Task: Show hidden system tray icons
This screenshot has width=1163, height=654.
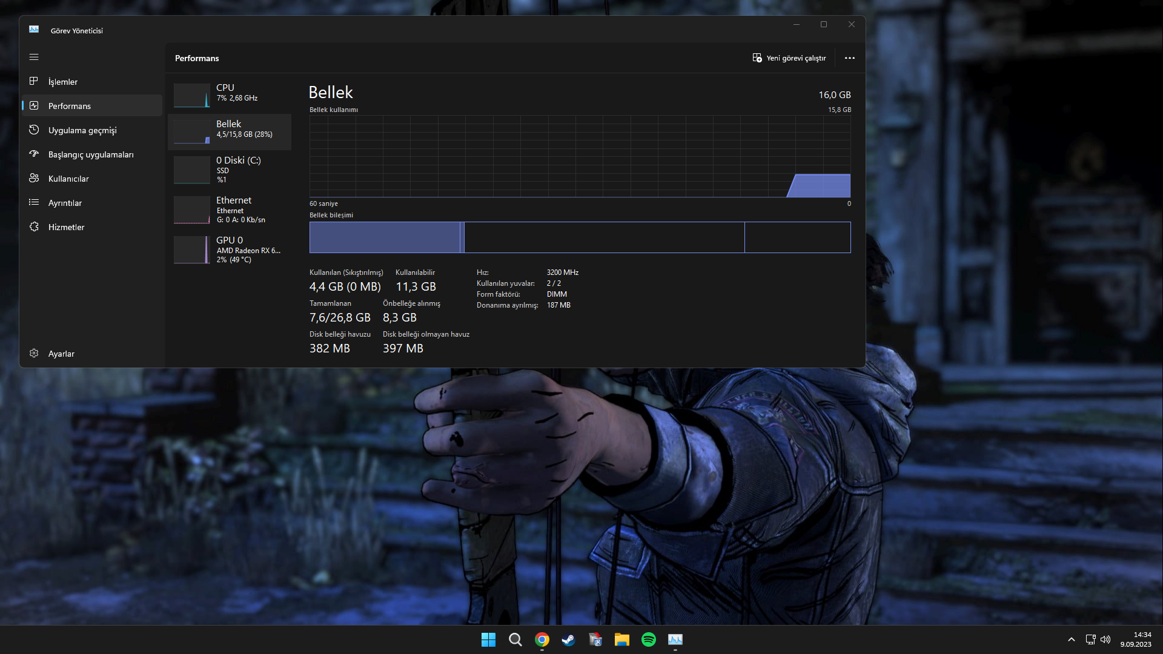Action: (1071, 639)
